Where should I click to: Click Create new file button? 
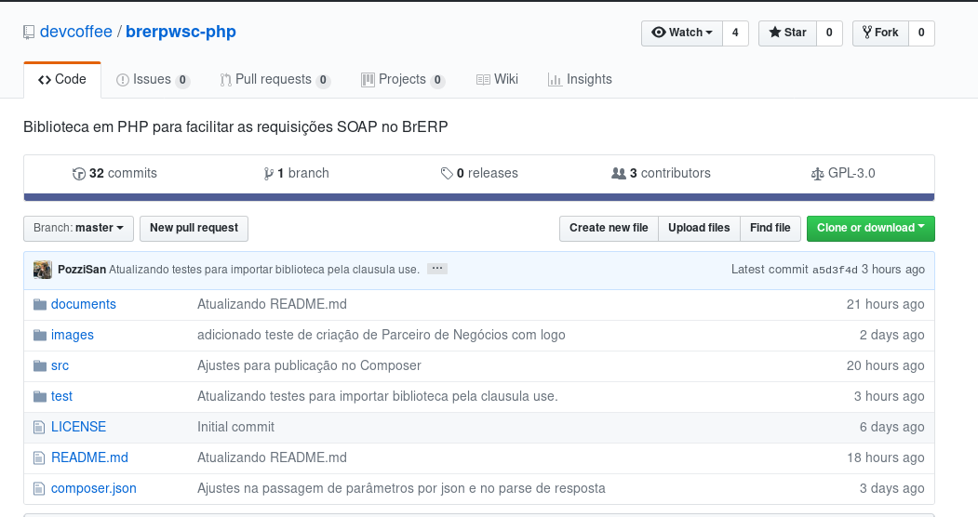(x=609, y=228)
